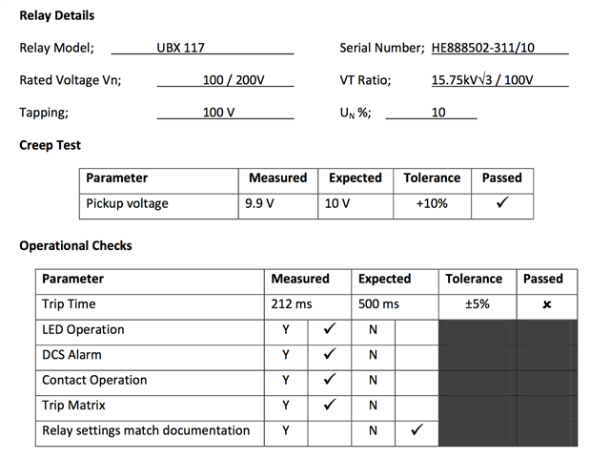Click the Operational Checks section heading

75,245
